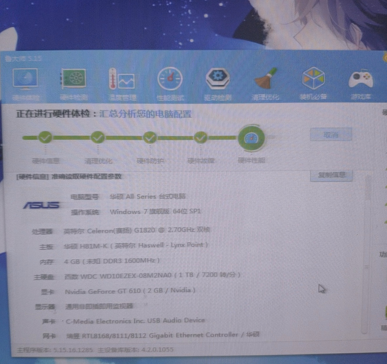Select the 硬件故障 progress step checkmark

(x=201, y=138)
